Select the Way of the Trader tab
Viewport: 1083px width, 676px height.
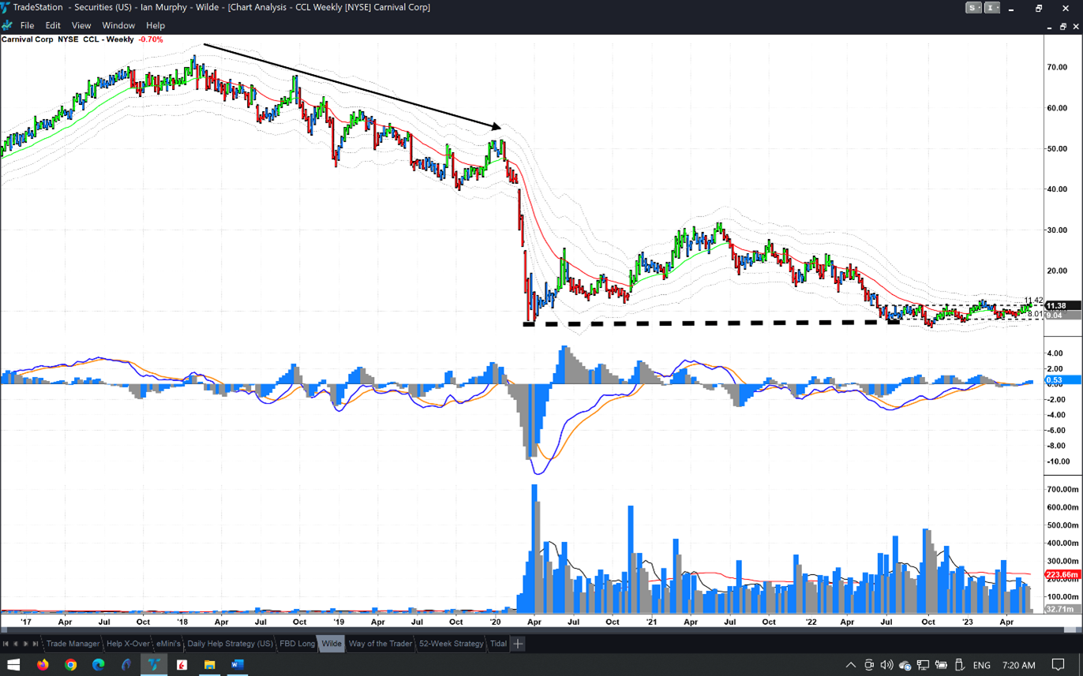point(380,644)
